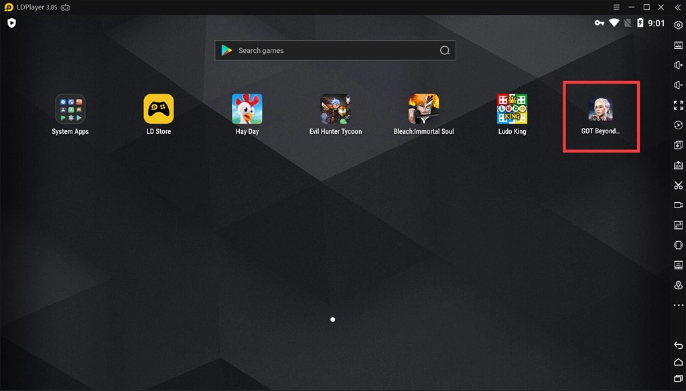The height and width of the screenshot is (391, 686).
Task: Toggle fullscreen mode from sidebar
Action: 678,105
